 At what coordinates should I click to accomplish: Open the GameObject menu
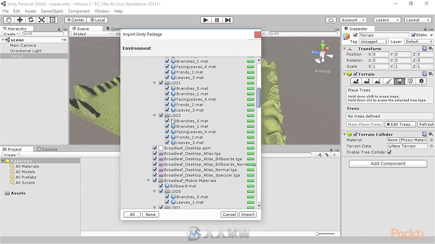point(52,11)
